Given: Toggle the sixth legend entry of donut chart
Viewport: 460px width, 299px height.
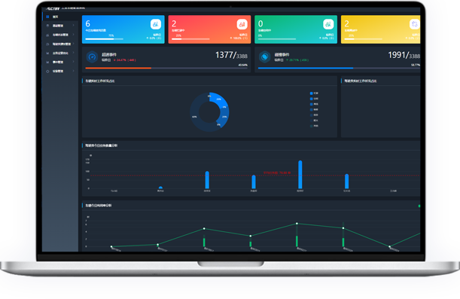Looking at the screenshot, I should coord(314,121).
